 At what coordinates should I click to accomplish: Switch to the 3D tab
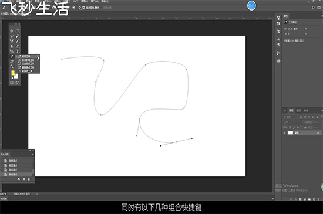coord(285,111)
